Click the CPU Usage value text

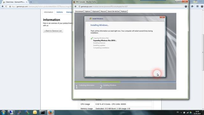click(x=111, y=104)
